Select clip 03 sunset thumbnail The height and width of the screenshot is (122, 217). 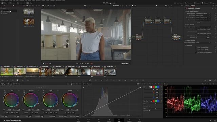tap(33, 72)
